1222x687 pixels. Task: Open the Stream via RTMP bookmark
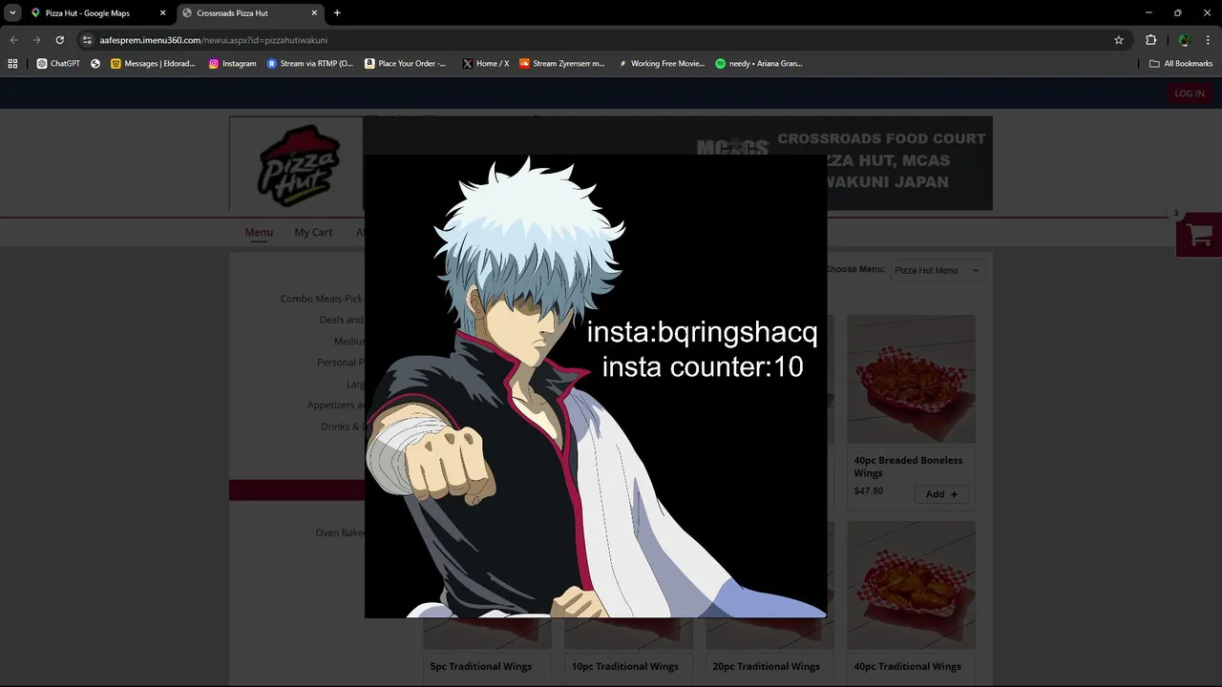coord(310,64)
